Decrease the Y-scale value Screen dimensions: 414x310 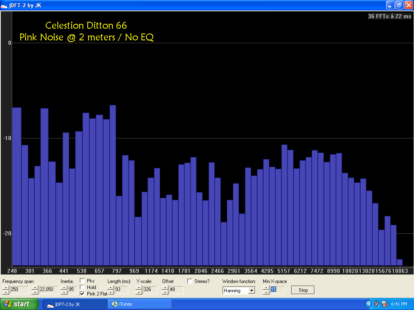click(139, 292)
